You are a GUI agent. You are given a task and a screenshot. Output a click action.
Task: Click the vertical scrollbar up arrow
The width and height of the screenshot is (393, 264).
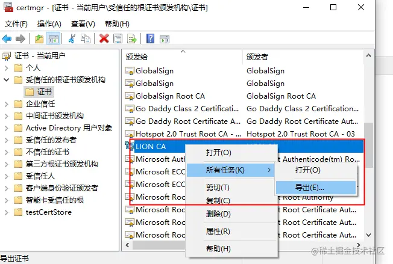[368, 55]
